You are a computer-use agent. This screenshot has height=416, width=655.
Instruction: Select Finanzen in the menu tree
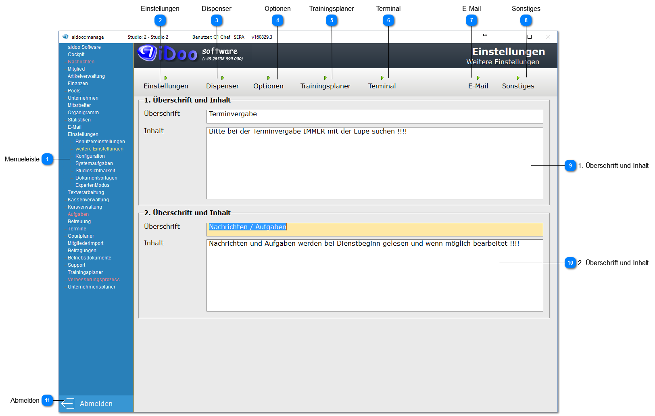(x=78, y=84)
